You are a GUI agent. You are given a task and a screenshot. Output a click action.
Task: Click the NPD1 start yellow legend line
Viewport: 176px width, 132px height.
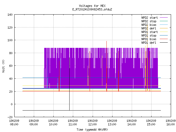pyautogui.click(x=164, y=32)
